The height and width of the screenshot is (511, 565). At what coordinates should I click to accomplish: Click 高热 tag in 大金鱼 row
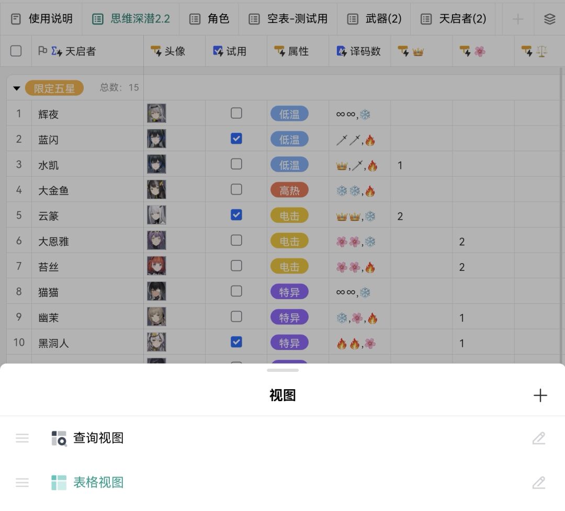point(289,190)
